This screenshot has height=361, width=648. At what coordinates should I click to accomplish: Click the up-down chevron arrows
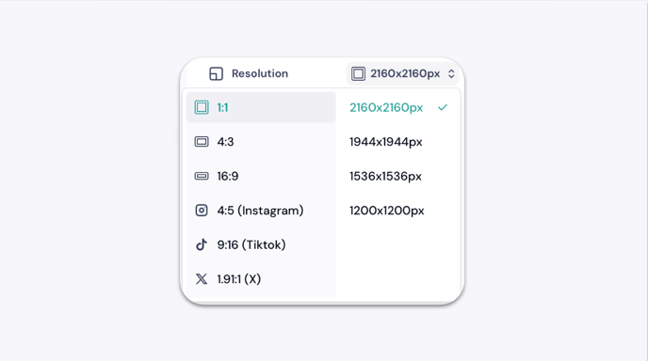[x=451, y=74]
